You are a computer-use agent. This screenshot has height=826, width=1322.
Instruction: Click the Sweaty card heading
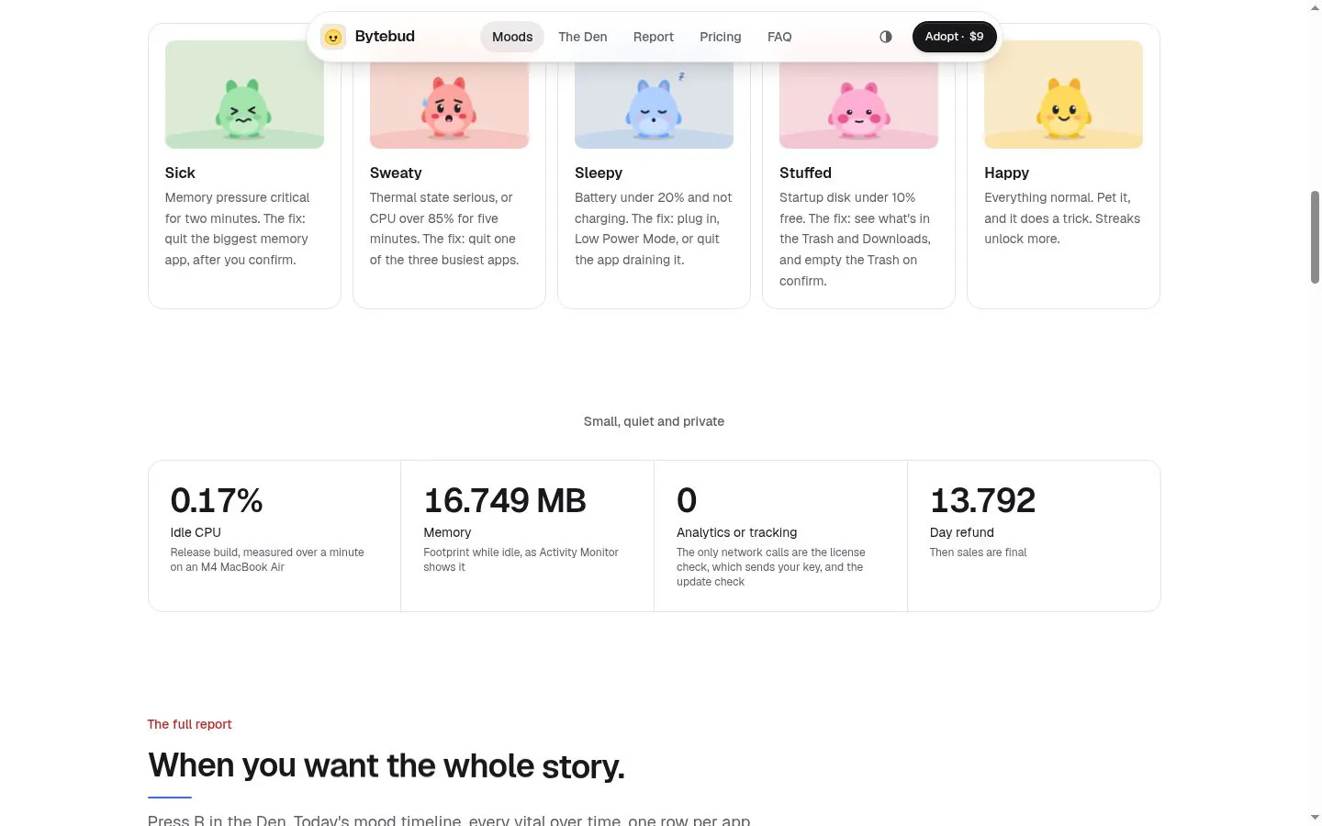[396, 173]
